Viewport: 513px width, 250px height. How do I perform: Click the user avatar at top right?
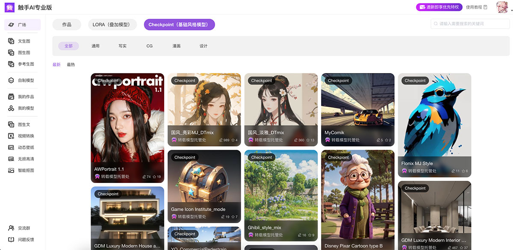(502, 7)
